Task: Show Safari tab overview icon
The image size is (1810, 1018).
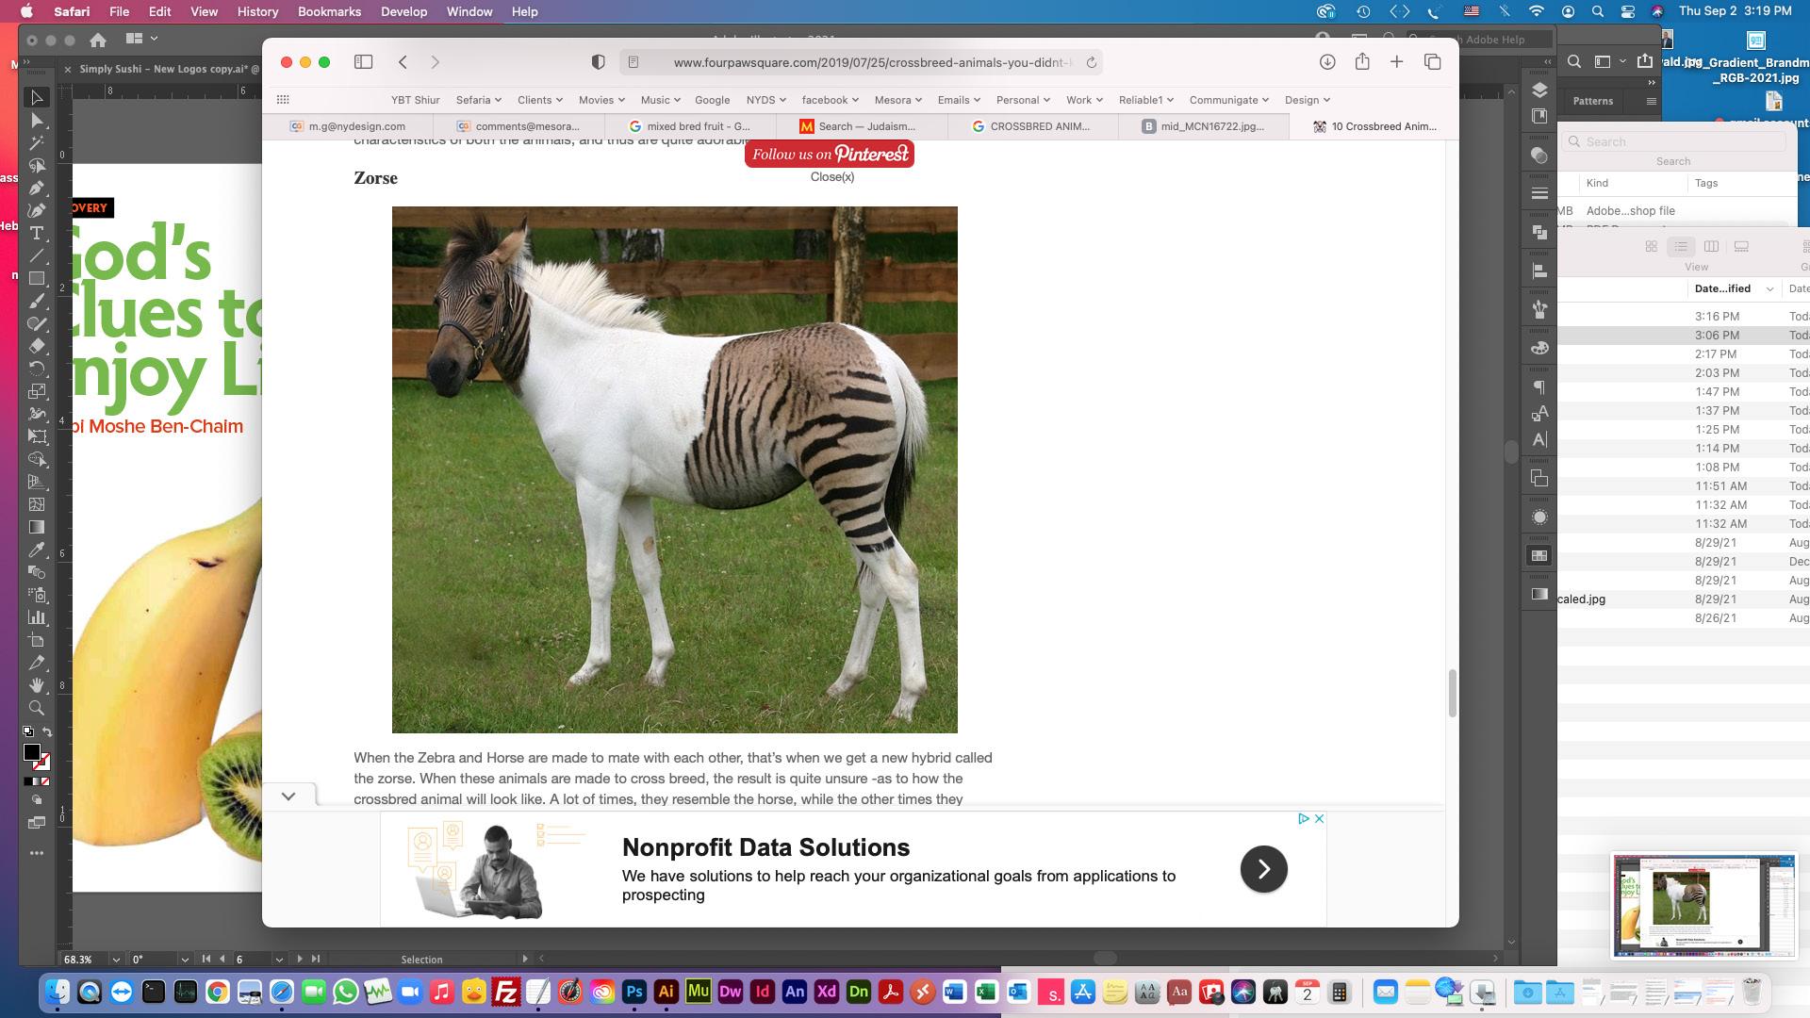Action: coord(1432,62)
